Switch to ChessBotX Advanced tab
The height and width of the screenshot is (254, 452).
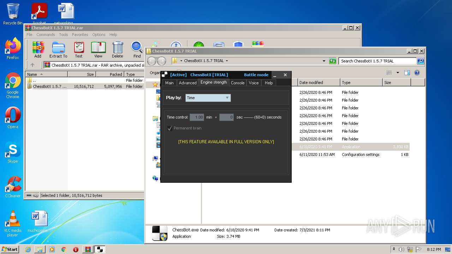[x=188, y=83]
